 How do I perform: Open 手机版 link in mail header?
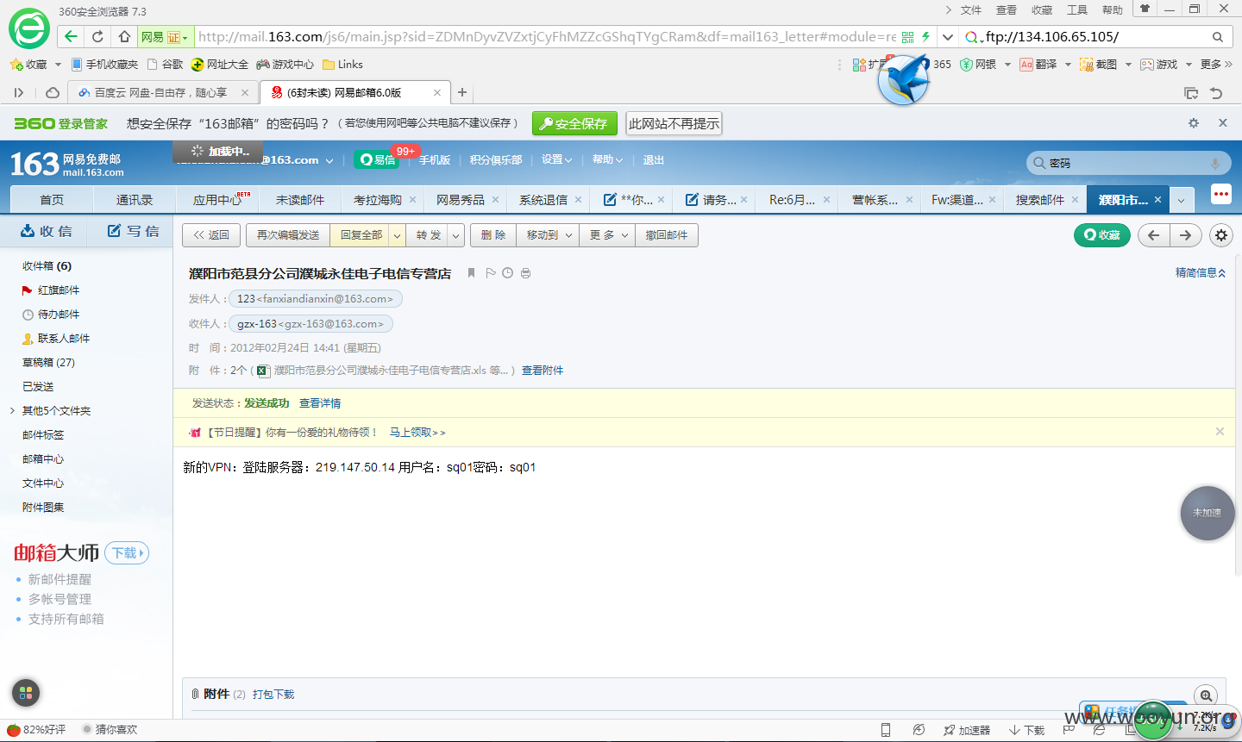pyautogui.click(x=435, y=160)
